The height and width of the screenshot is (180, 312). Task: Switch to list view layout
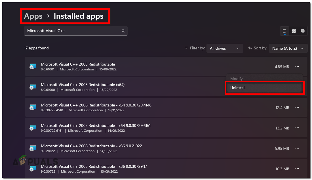coord(284,31)
